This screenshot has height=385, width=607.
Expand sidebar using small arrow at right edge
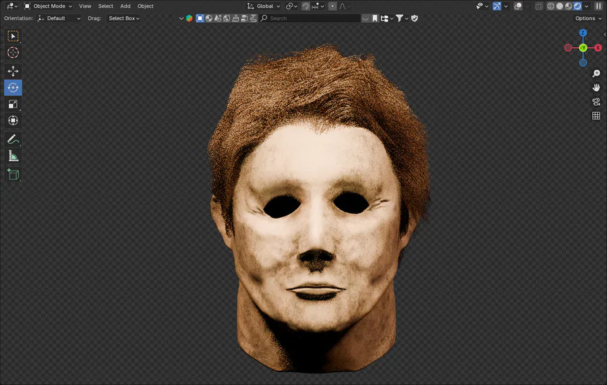coord(605,34)
